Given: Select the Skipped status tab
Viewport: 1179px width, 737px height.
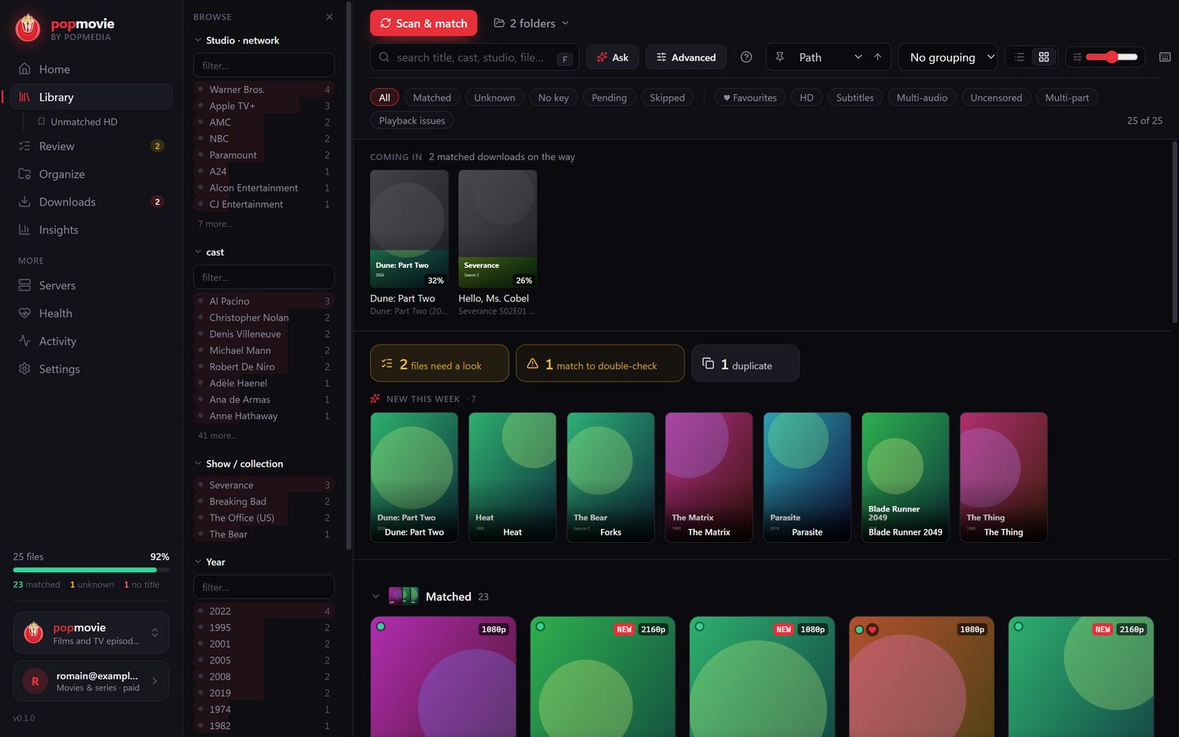Looking at the screenshot, I should (667, 97).
